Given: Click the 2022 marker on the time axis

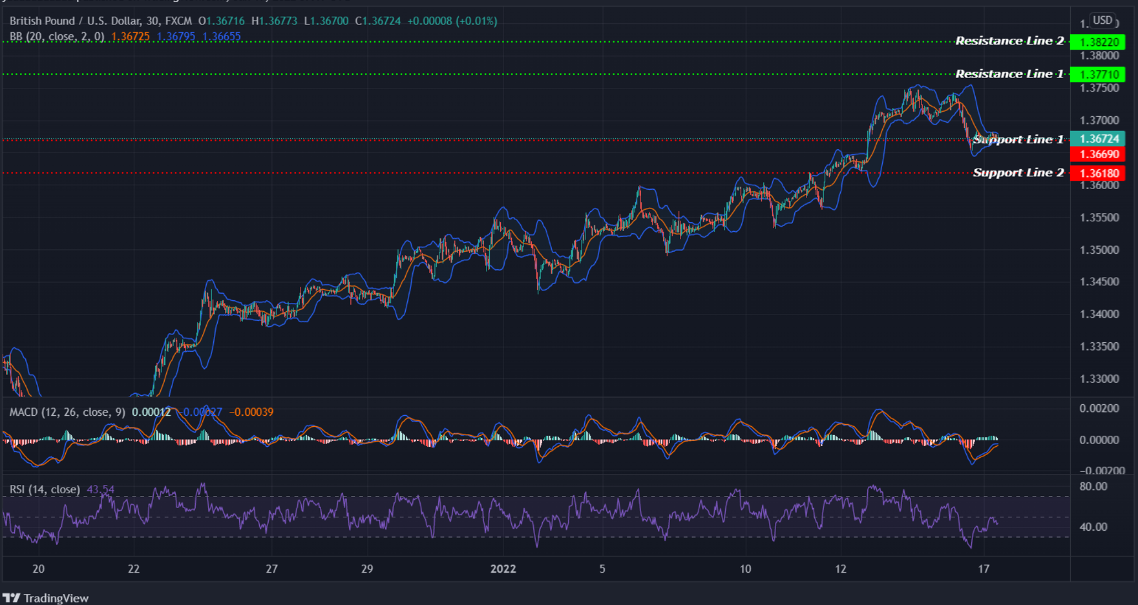Looking at the screenshot, I should 503,569.
